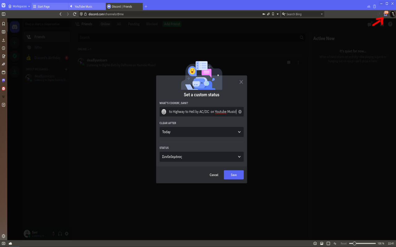
Task: Reload the current Discord page
Action: point(75,14)
